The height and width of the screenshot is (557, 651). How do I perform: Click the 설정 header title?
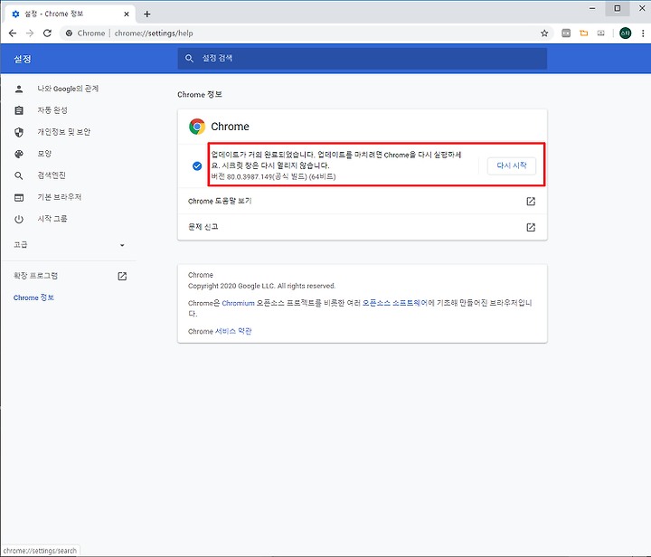click(23, 60)
